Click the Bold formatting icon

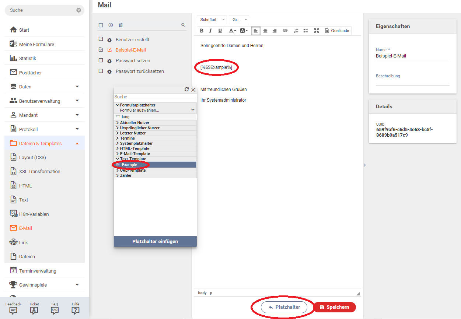[202, 31]
